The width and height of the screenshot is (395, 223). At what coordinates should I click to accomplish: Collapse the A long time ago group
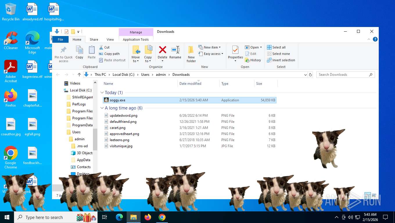point(102,108)
